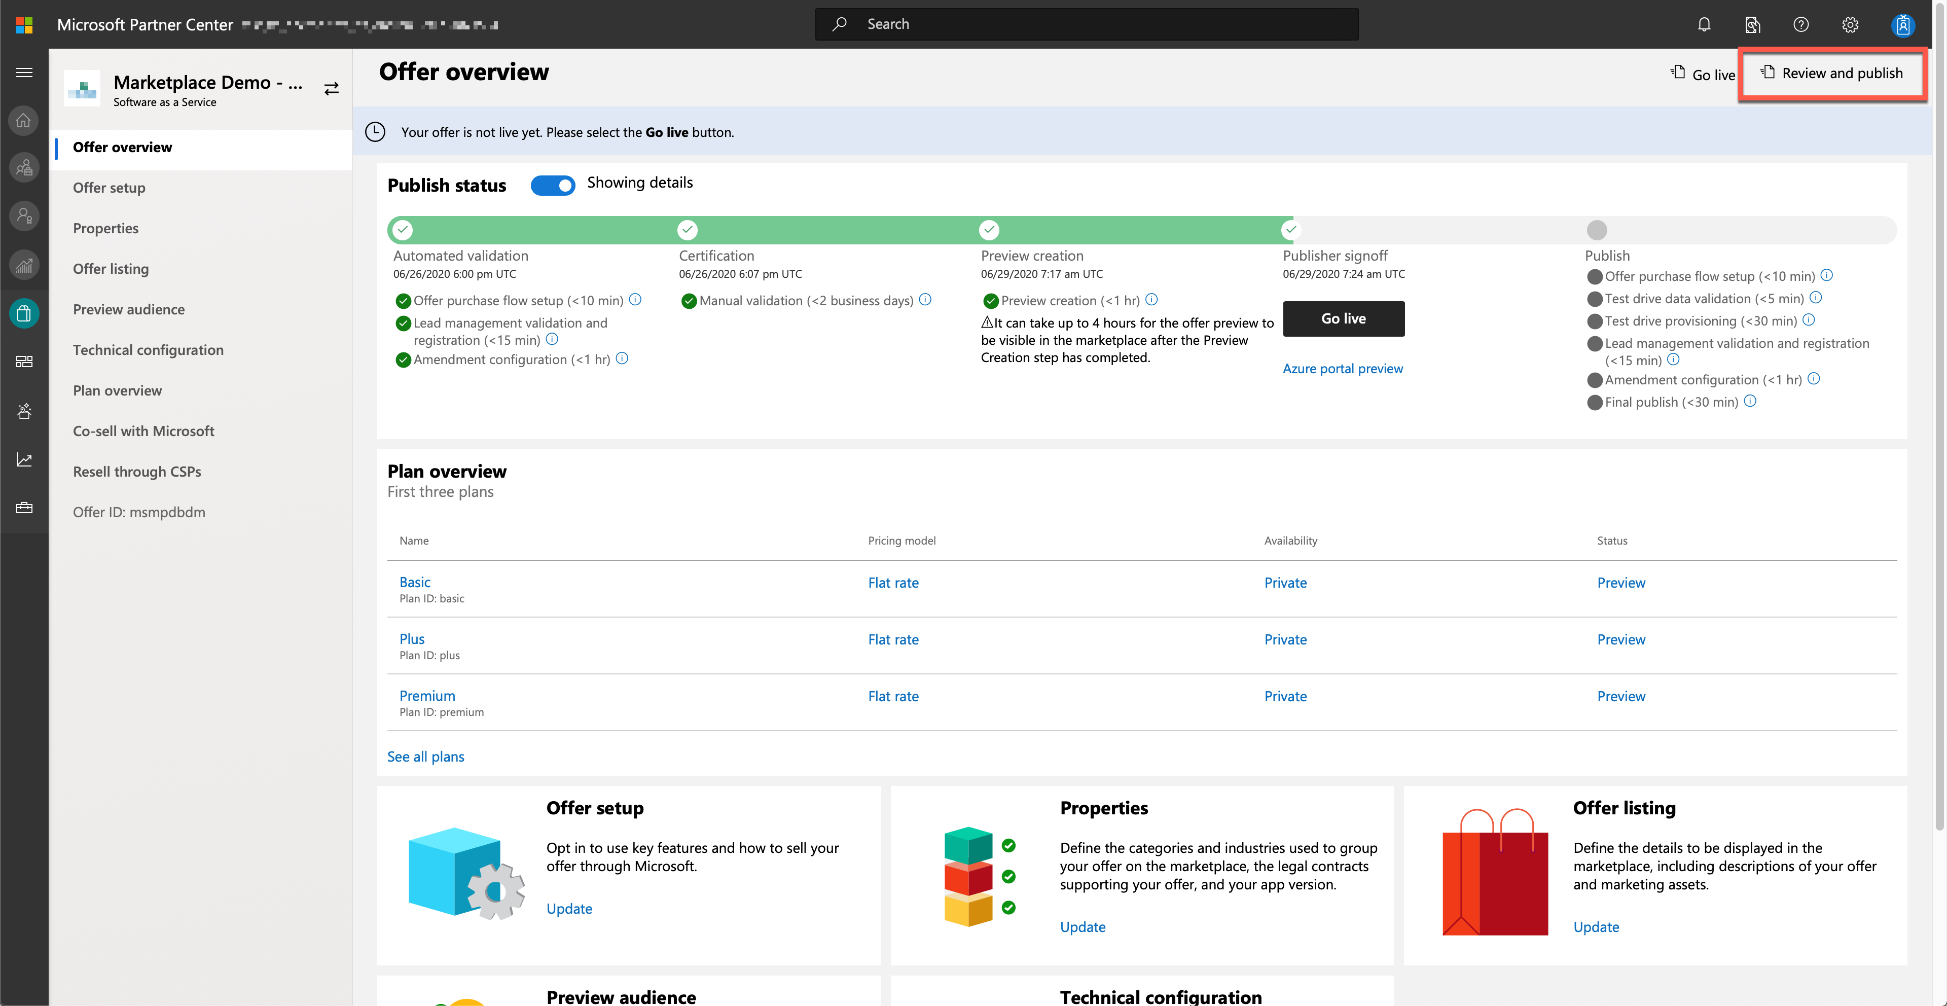Click the help question mark icon
This screenshot has width=1947, height=1006.
(x=1800, y=24)
